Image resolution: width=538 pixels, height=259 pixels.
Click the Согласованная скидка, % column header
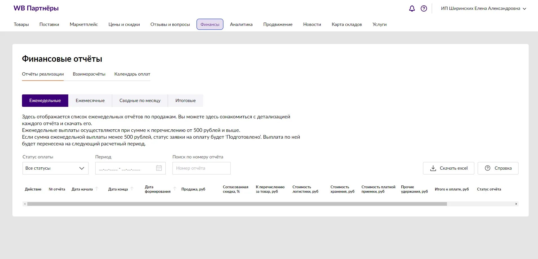pos(236,189)
